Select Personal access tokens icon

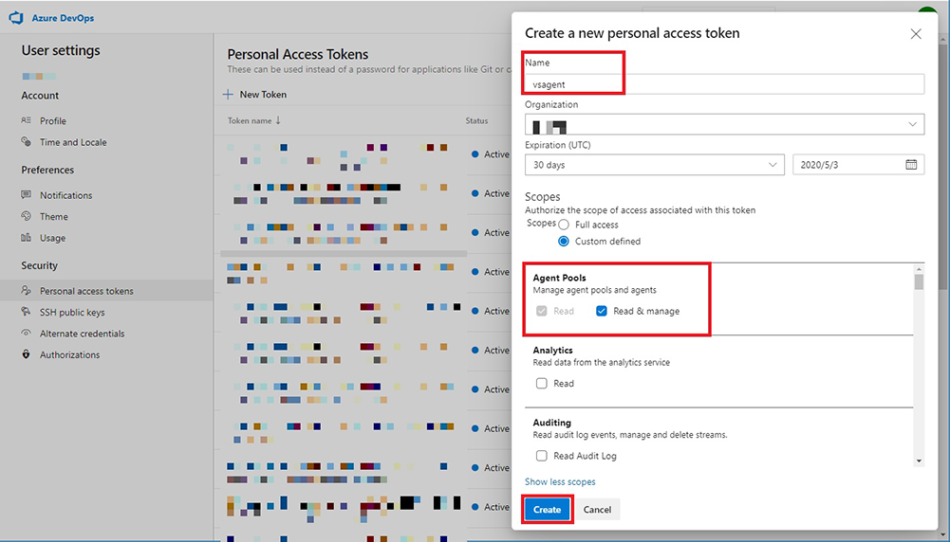point(26,290)
